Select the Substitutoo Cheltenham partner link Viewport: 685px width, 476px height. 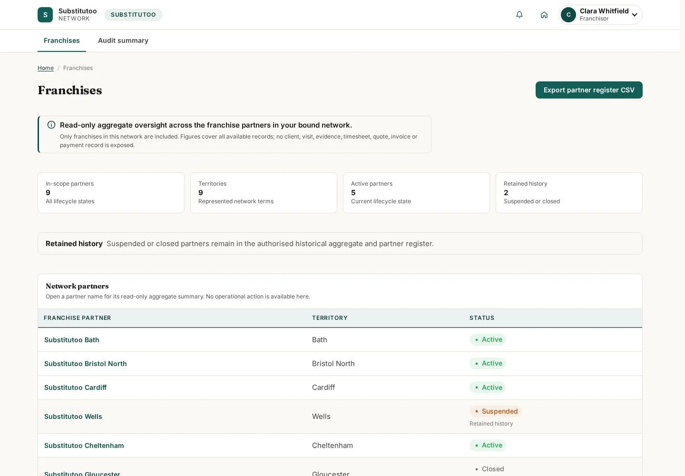point(84,446)
